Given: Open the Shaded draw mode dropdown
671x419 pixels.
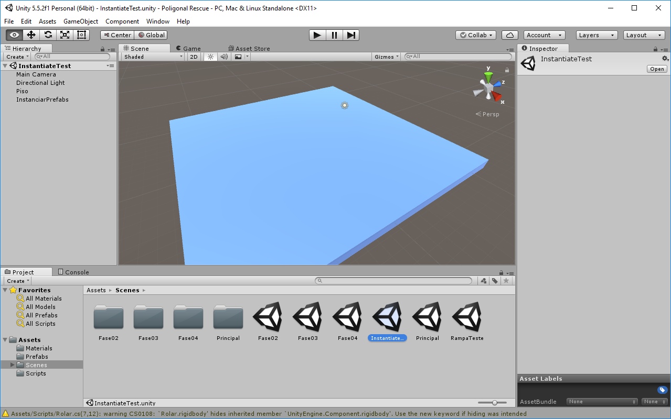Looking at the screenshot, I should 153,57.
